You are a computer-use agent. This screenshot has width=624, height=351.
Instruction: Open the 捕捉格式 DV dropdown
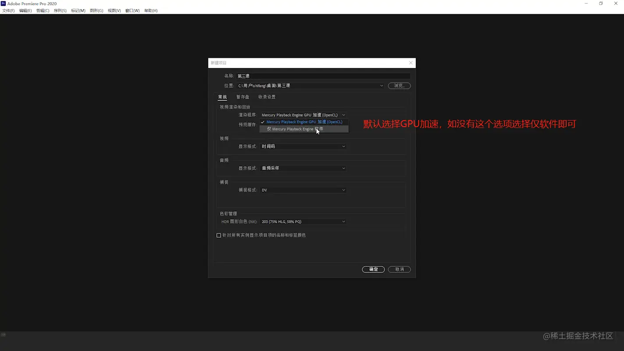pos(303,190)
